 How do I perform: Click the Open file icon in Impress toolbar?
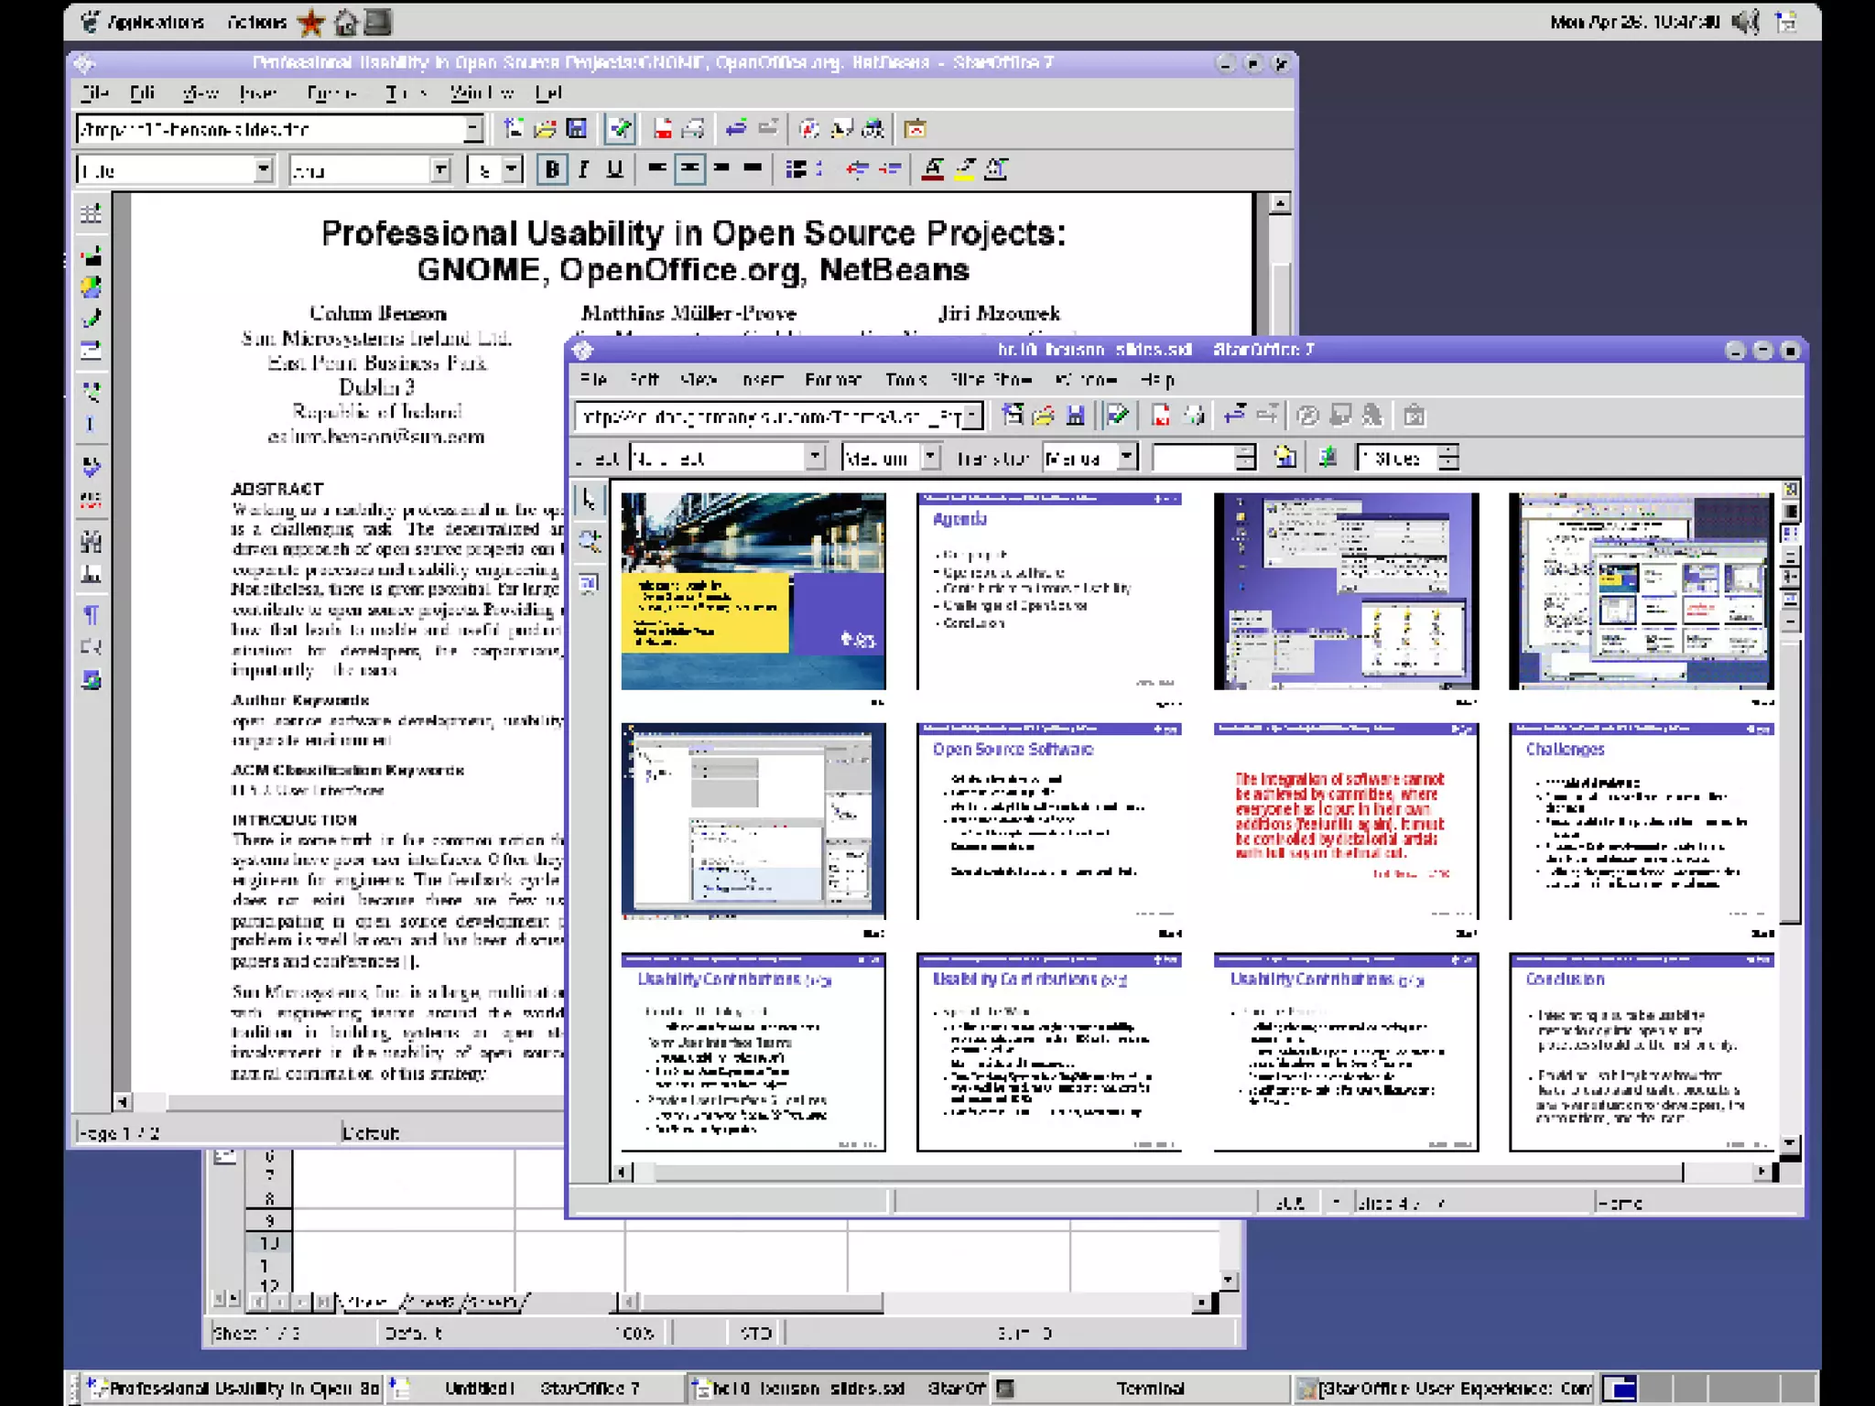click(x=1043, y=416)
